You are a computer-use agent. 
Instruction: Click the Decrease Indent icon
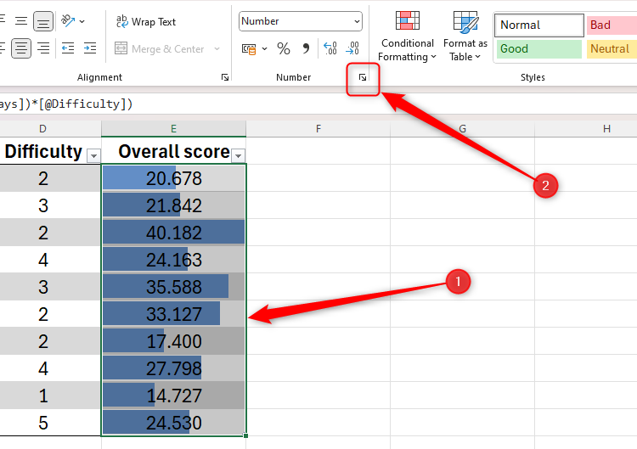(68, 48)
